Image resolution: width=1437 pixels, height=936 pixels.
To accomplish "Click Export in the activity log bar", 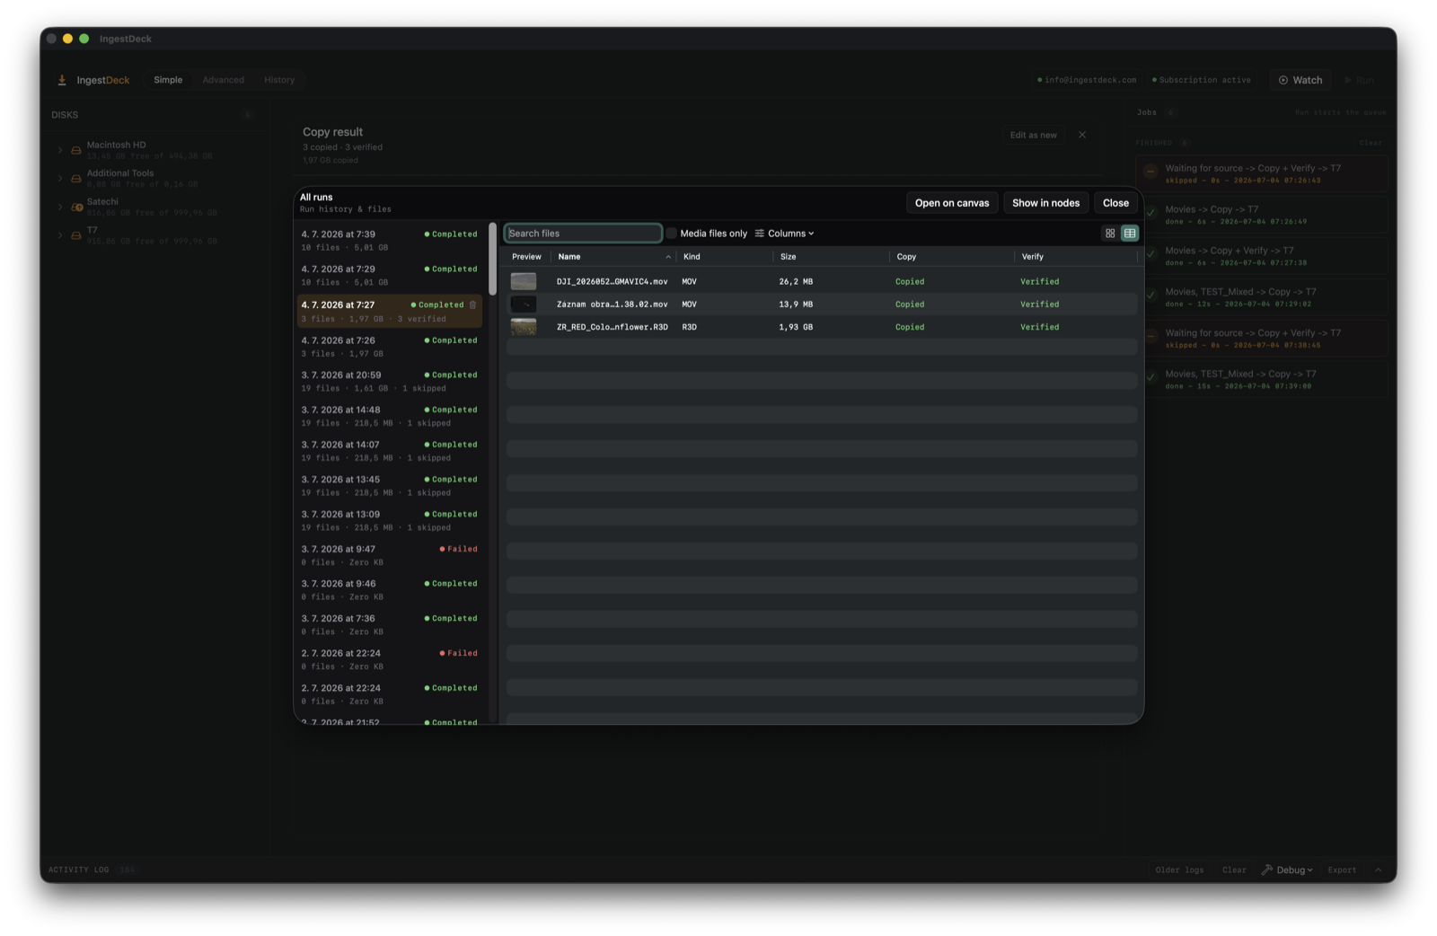I will pyautogui.click(x=1342, y=870).
